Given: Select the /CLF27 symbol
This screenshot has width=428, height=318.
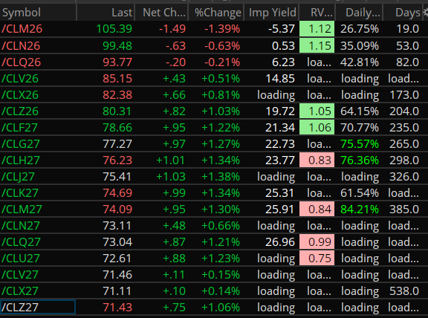Looking at the screenshot, I should click(19, 128).
